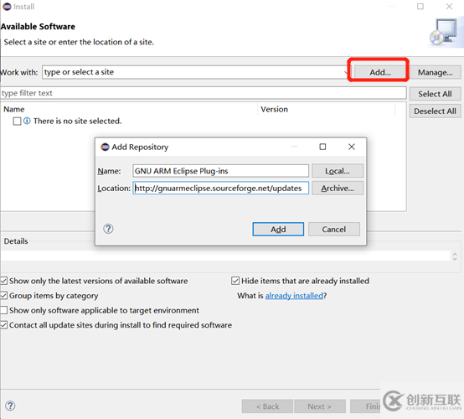Click the help icon at Install window bottom
The width and height of the screenshot is (464, 419).
pos(10,406)
